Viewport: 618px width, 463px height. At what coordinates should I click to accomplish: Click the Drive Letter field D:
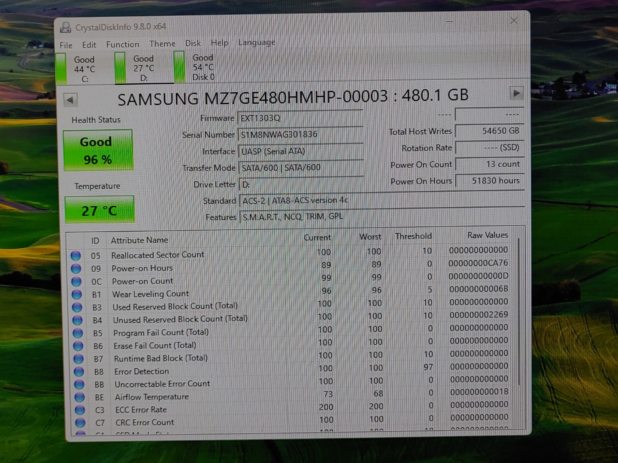[302, 184]
